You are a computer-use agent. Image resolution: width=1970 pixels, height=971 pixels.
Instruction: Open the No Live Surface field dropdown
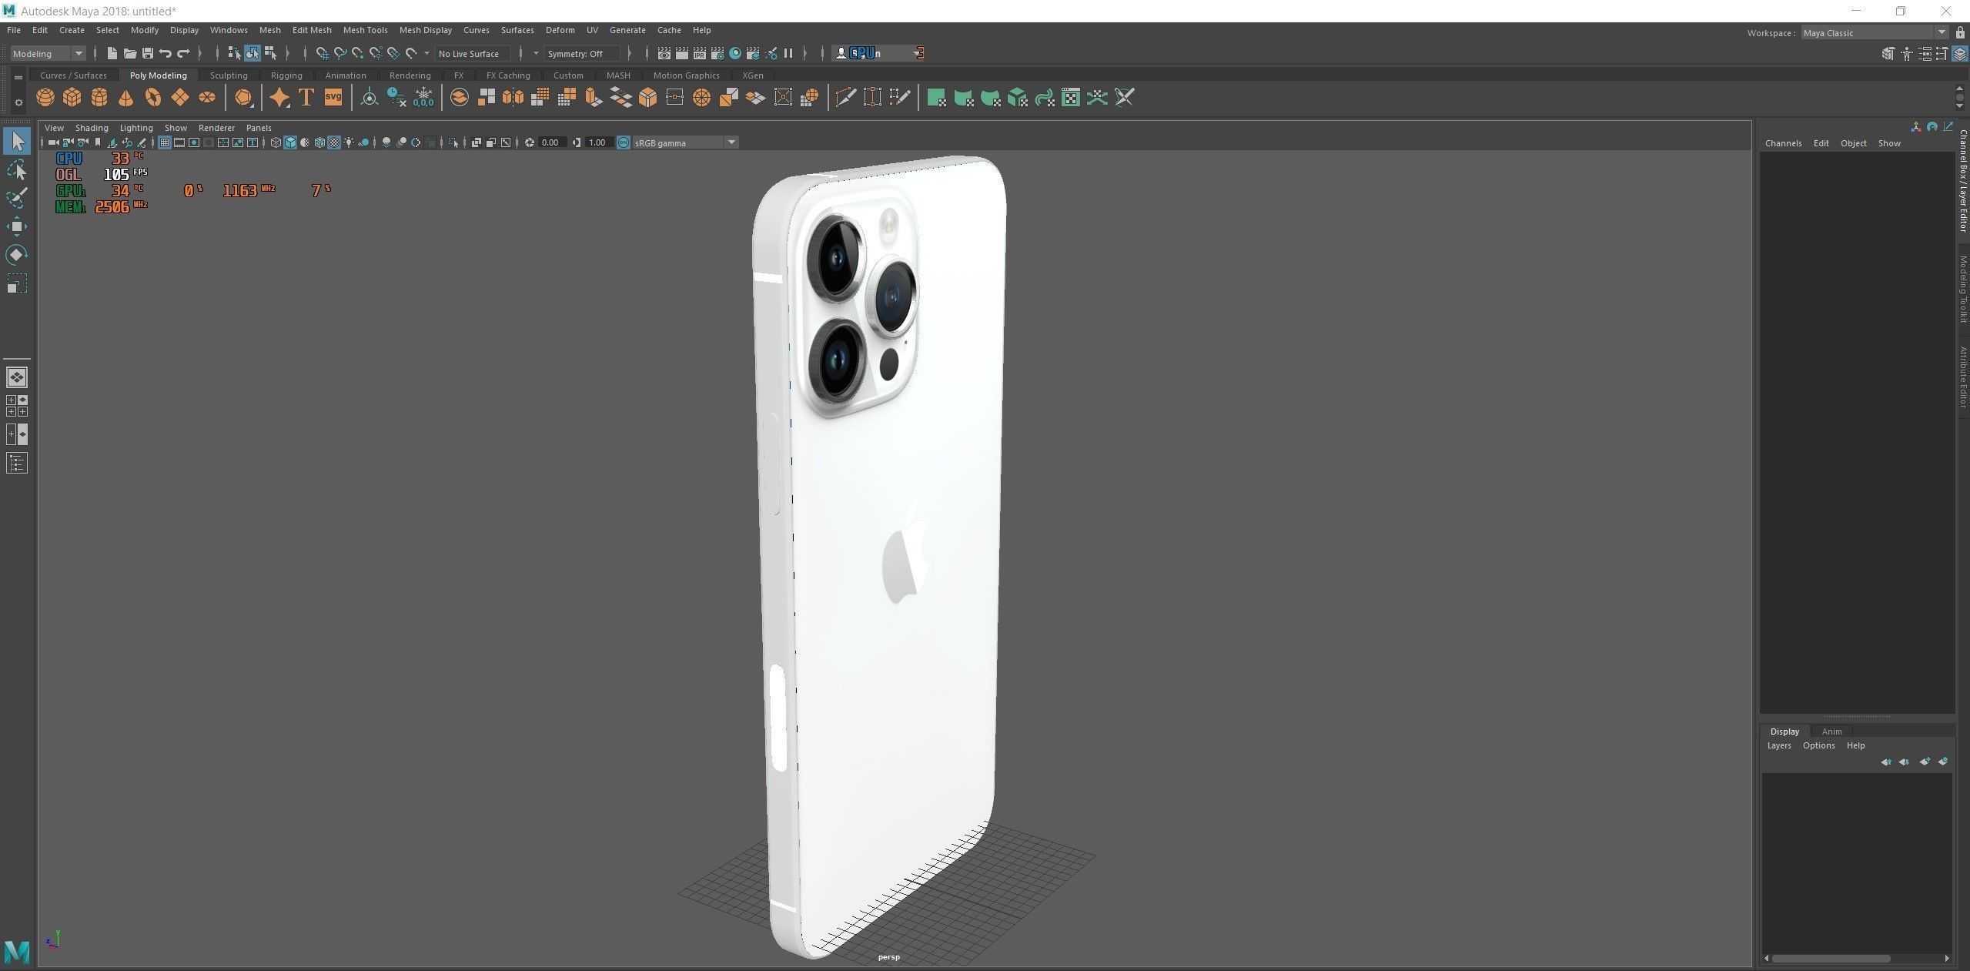click(x=473, y=53)
